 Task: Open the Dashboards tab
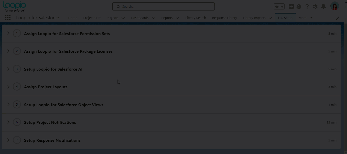[x=140, y=18]
